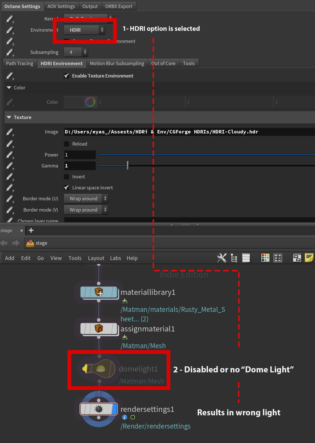Viewport: 315px width, 443px height.
Task: Click the pencil action icon beside Image
Action: pyautogui.click(x=10, y=132)
